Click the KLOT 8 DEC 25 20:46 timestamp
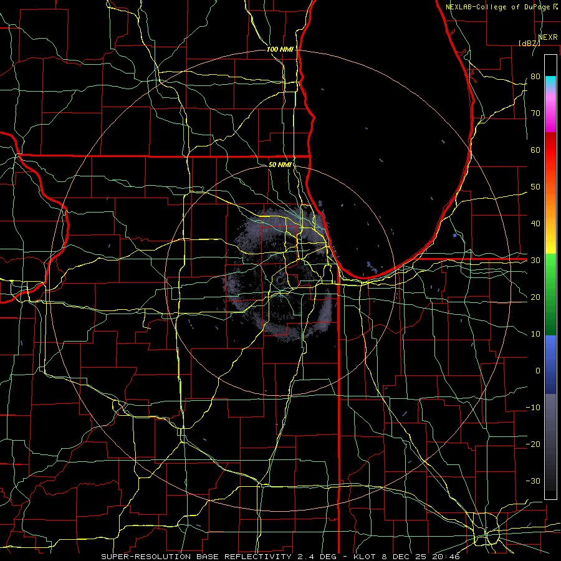Image resolution: width=561 pixels, height=561 pixels. [x=407, y=557]
